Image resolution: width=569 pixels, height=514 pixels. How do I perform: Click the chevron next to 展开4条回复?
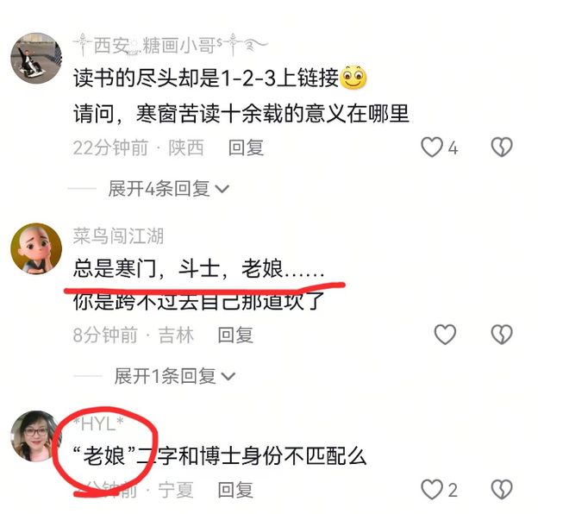[x=222, y=189]
